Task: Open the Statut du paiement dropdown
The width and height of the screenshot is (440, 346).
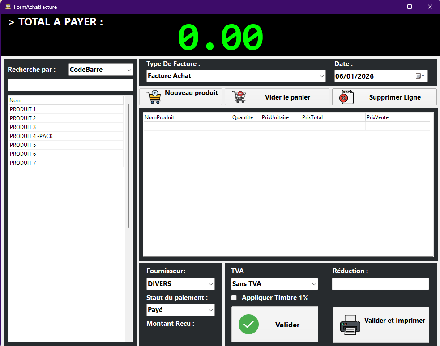Action: tap(210, 310)
